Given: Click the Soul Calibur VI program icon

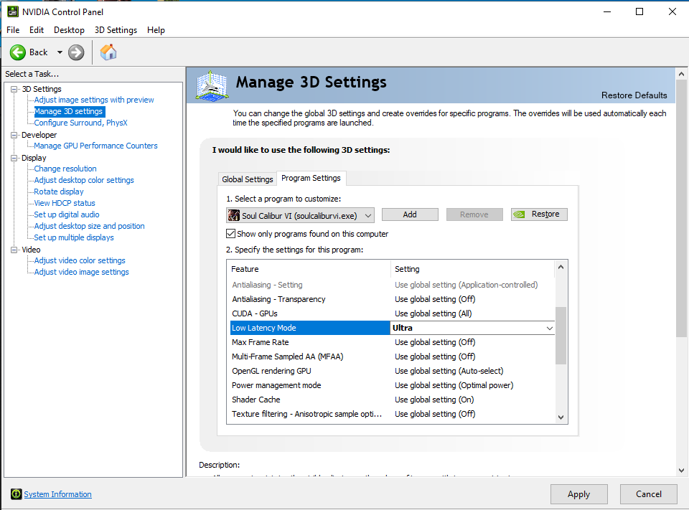Looking at the screenshot, I should click(233, 215).
